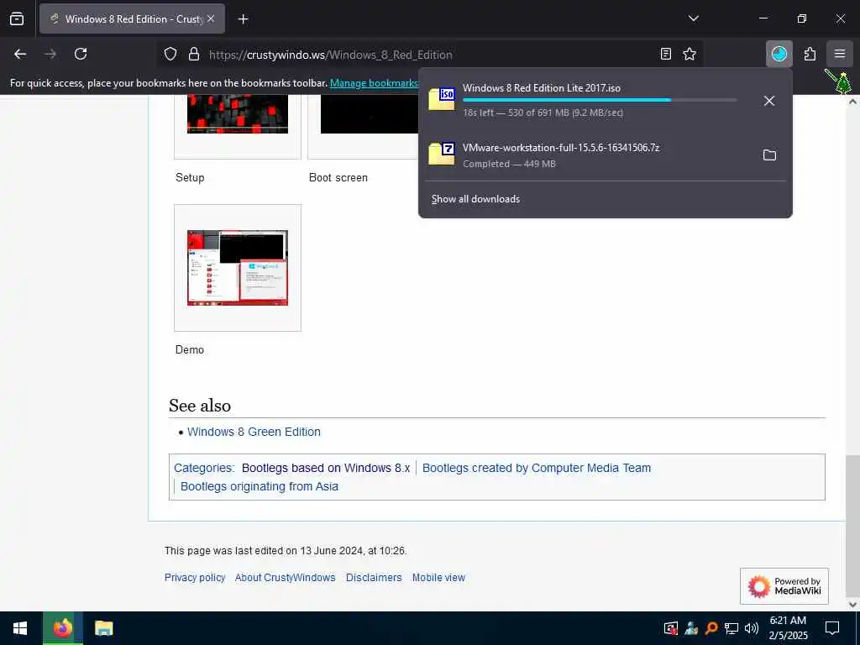Open the Firefox application menu
Viewport: 860px width, 645px height.
click(839, 54)
